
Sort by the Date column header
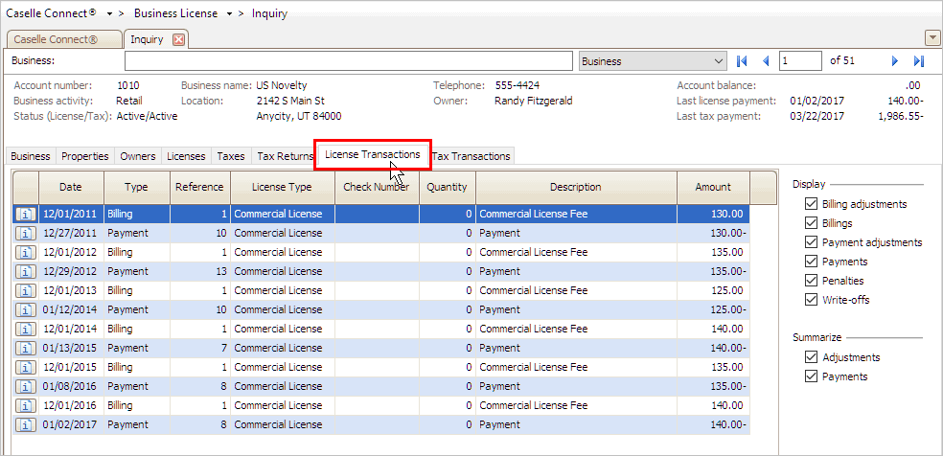(x=71, y=187)
